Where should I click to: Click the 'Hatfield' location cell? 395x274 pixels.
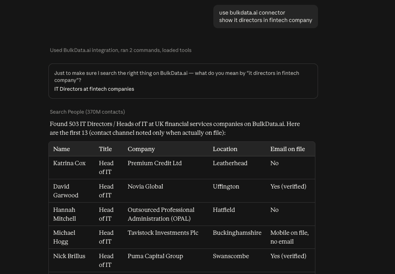click(224, 210)
